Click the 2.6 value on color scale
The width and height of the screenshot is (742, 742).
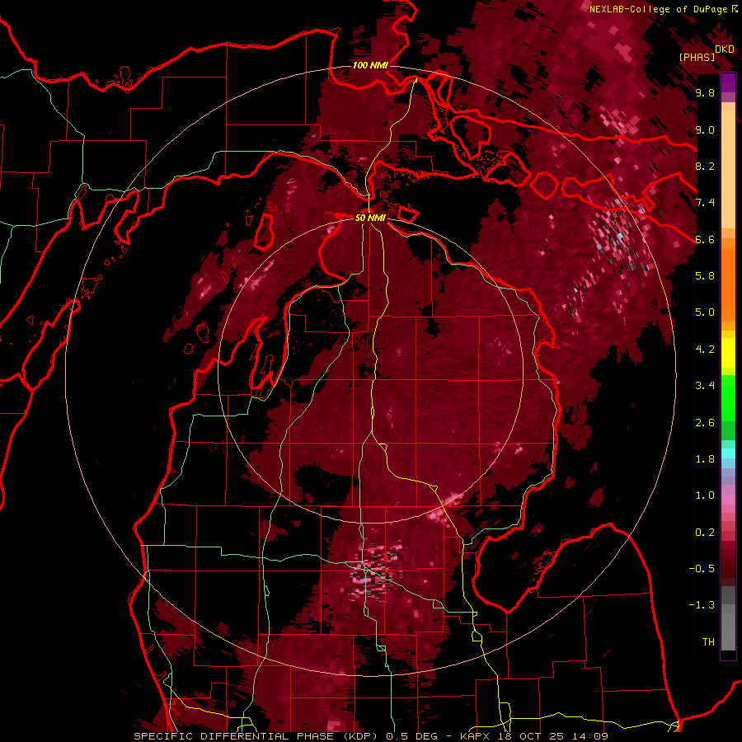pyautogui.click(x=705, y=423)
